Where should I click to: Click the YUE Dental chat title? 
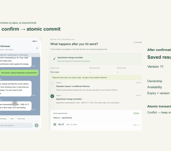tap(5, 46)
